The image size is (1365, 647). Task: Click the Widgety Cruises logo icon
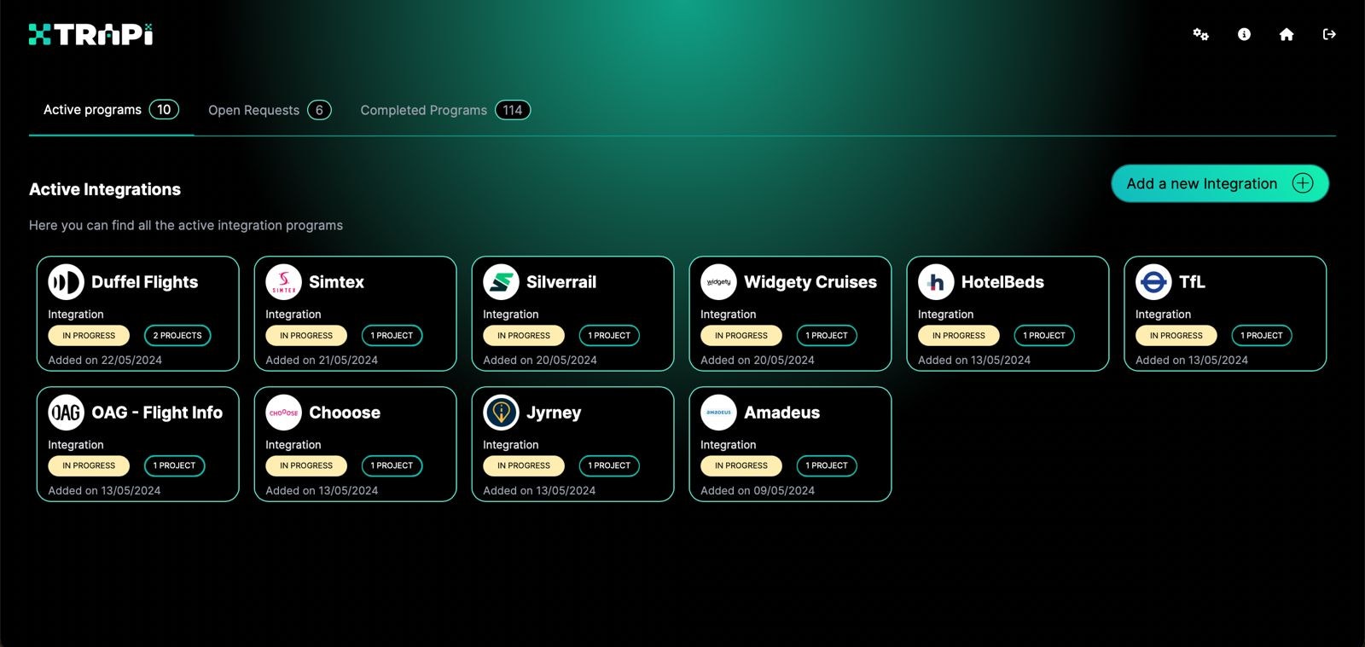718,282
